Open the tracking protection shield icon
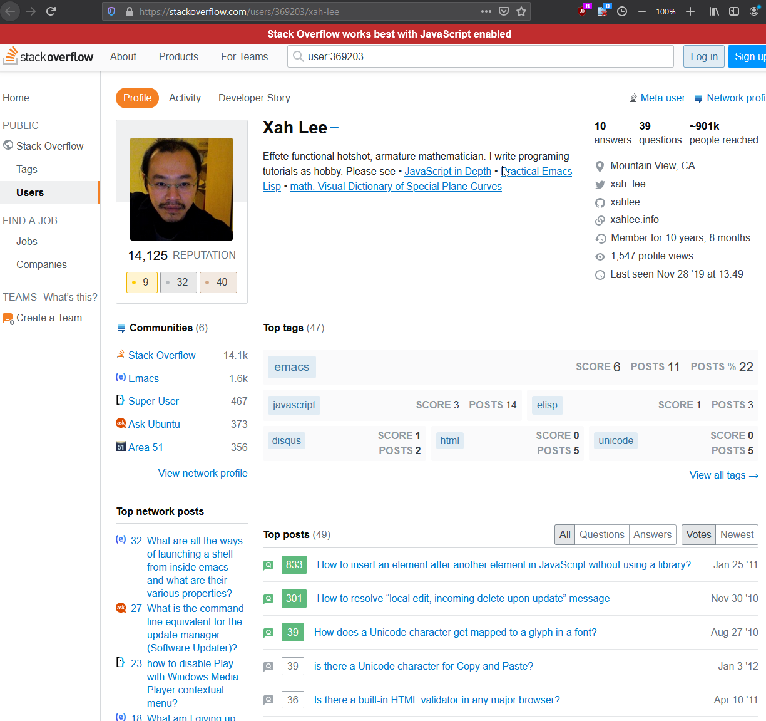766x721 pixels. tap(111, 11)
